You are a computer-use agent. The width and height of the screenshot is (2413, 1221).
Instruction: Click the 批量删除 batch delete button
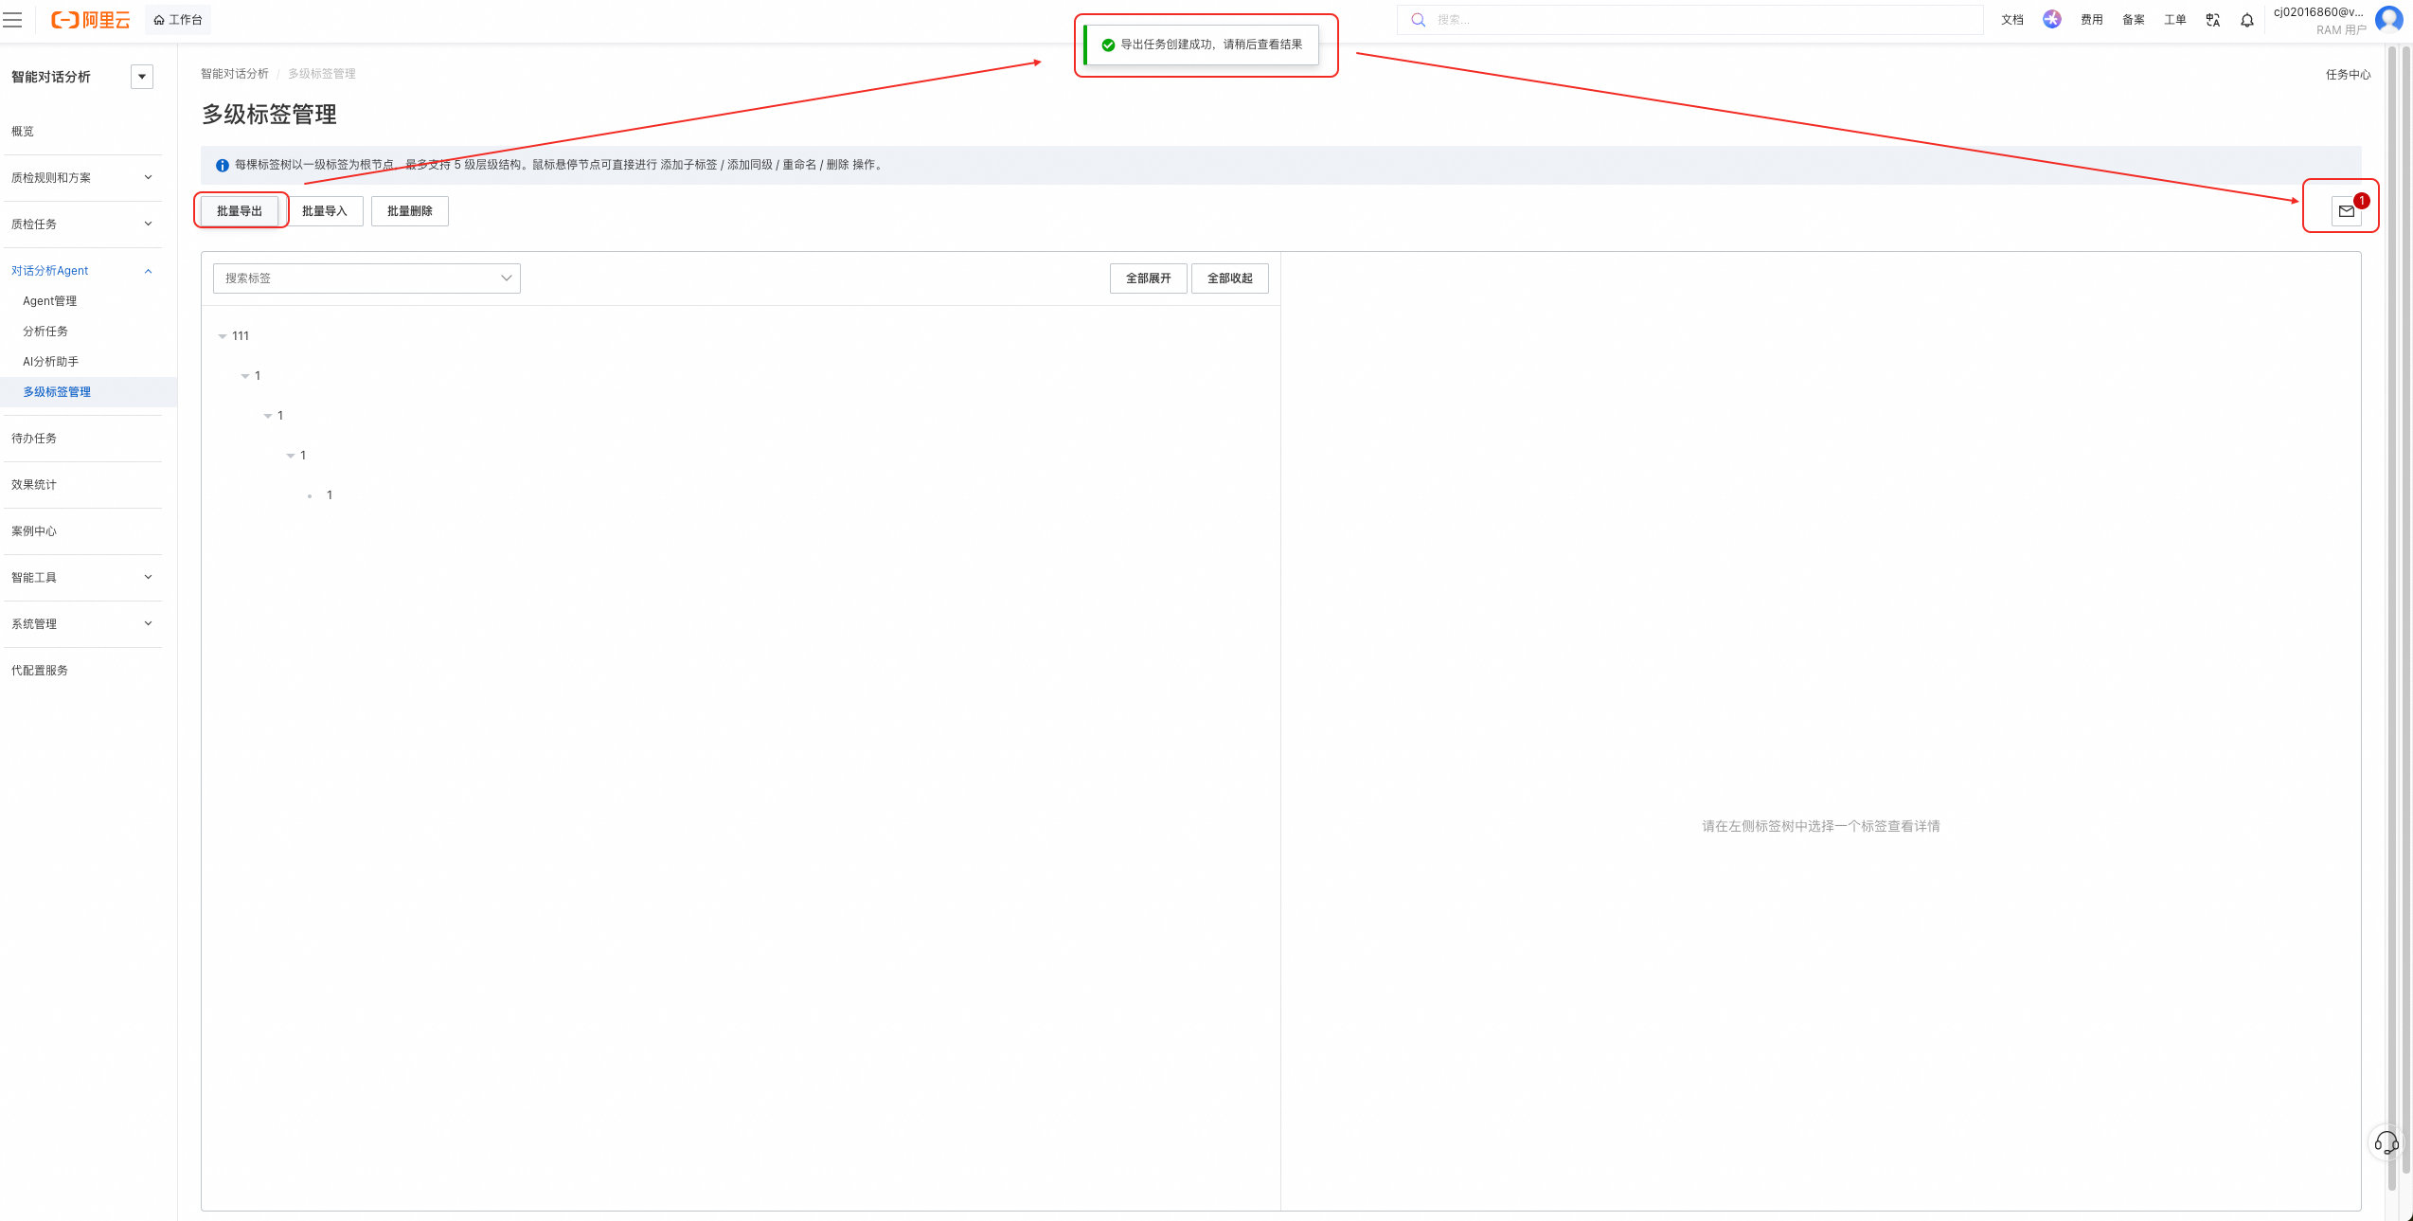pos(409,211)
